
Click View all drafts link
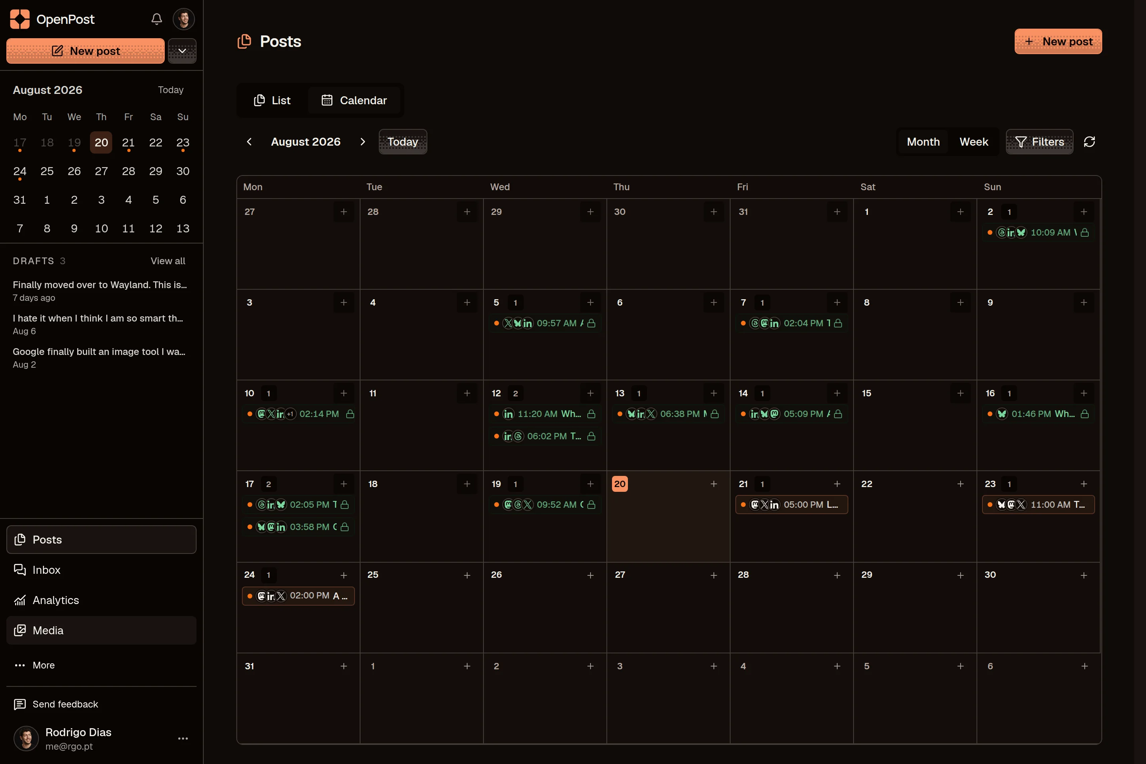coord(168,261)
